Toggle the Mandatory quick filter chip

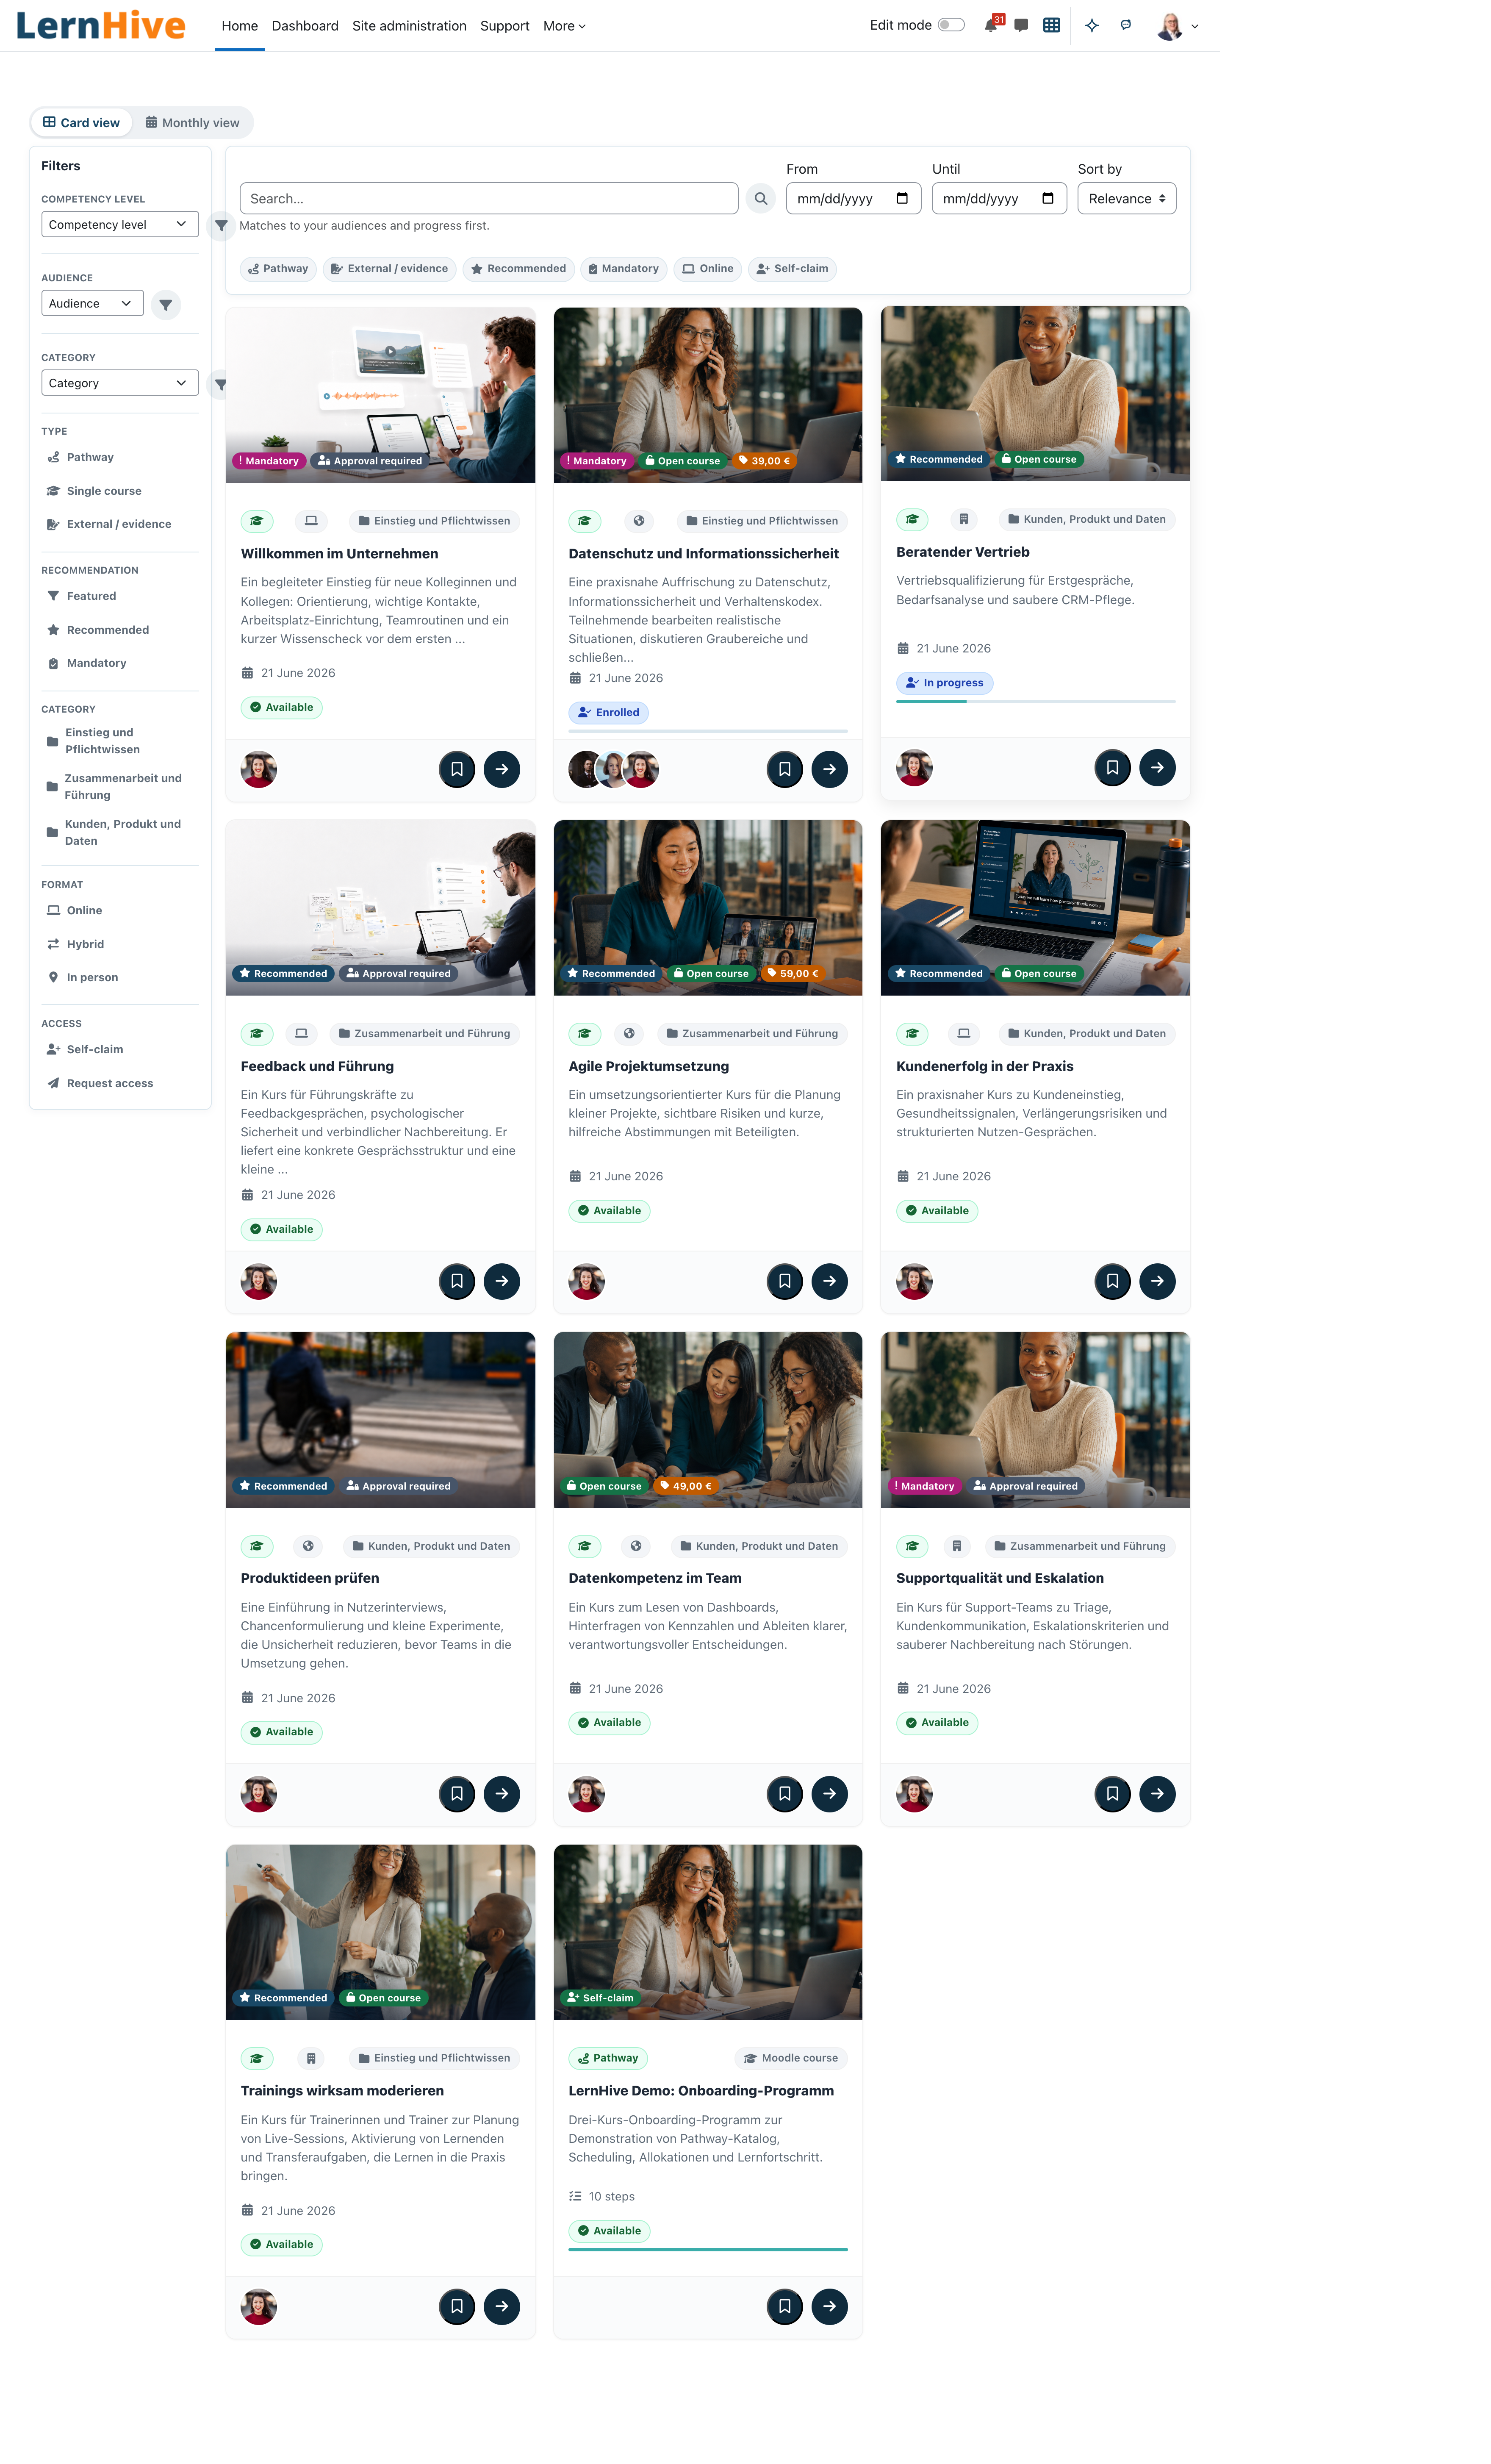pyautogui.click(x=623, y=269)
